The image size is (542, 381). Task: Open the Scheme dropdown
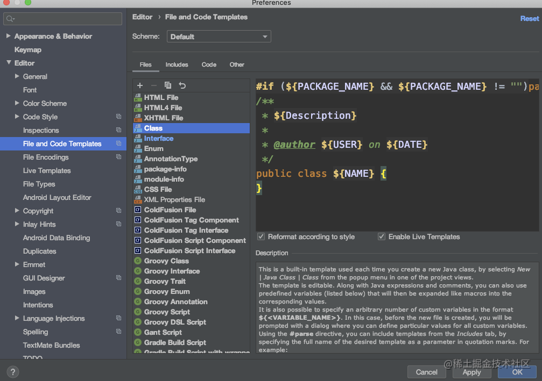pyautogui.click(x=219, y=36)
